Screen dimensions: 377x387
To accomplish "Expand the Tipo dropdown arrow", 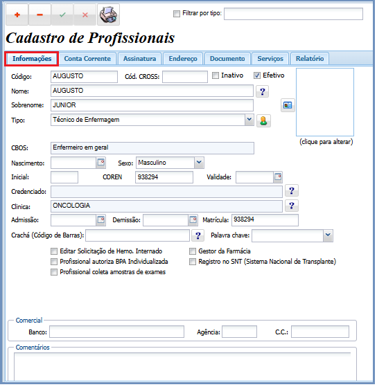I will [250, 120].
